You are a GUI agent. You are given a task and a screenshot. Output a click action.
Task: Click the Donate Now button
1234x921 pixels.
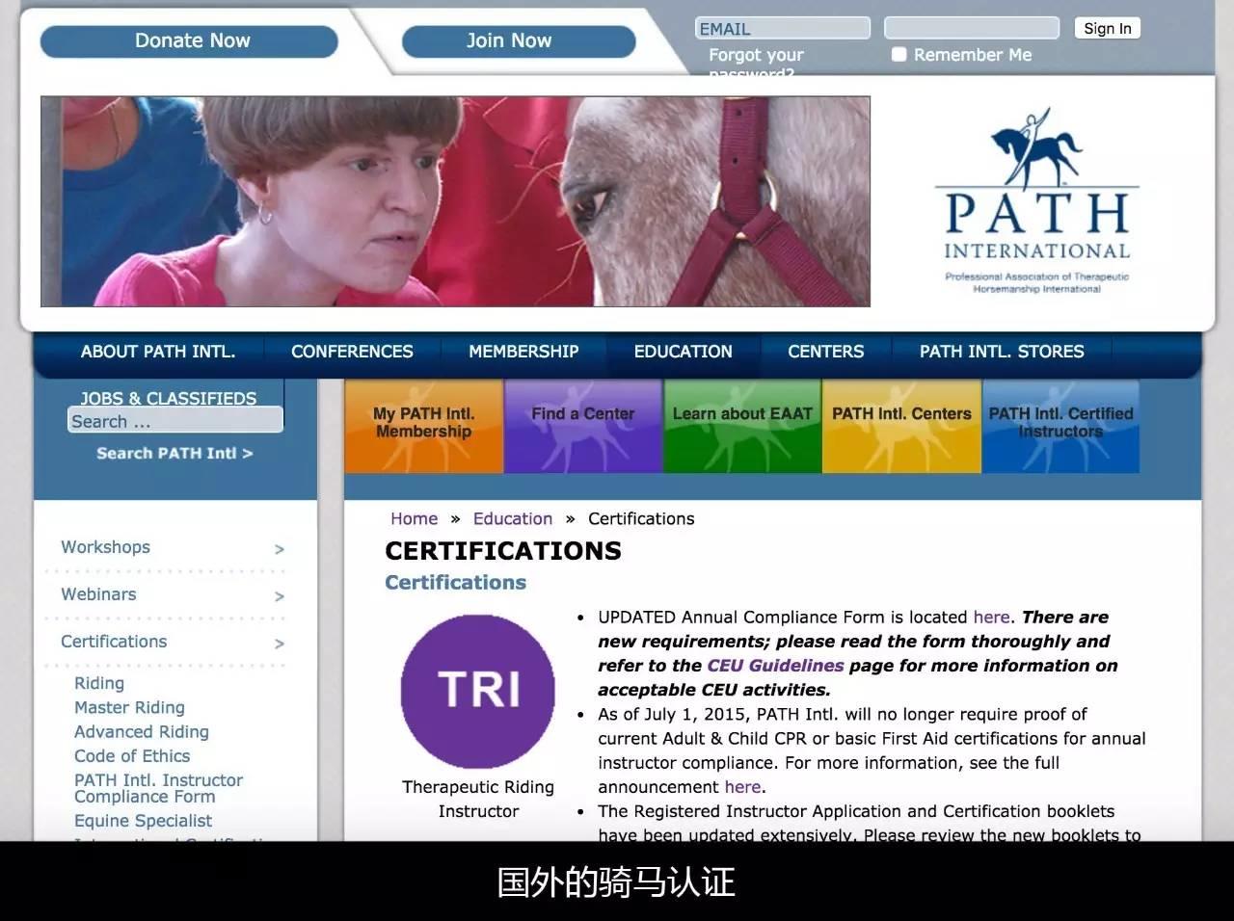tap(190, 40)
